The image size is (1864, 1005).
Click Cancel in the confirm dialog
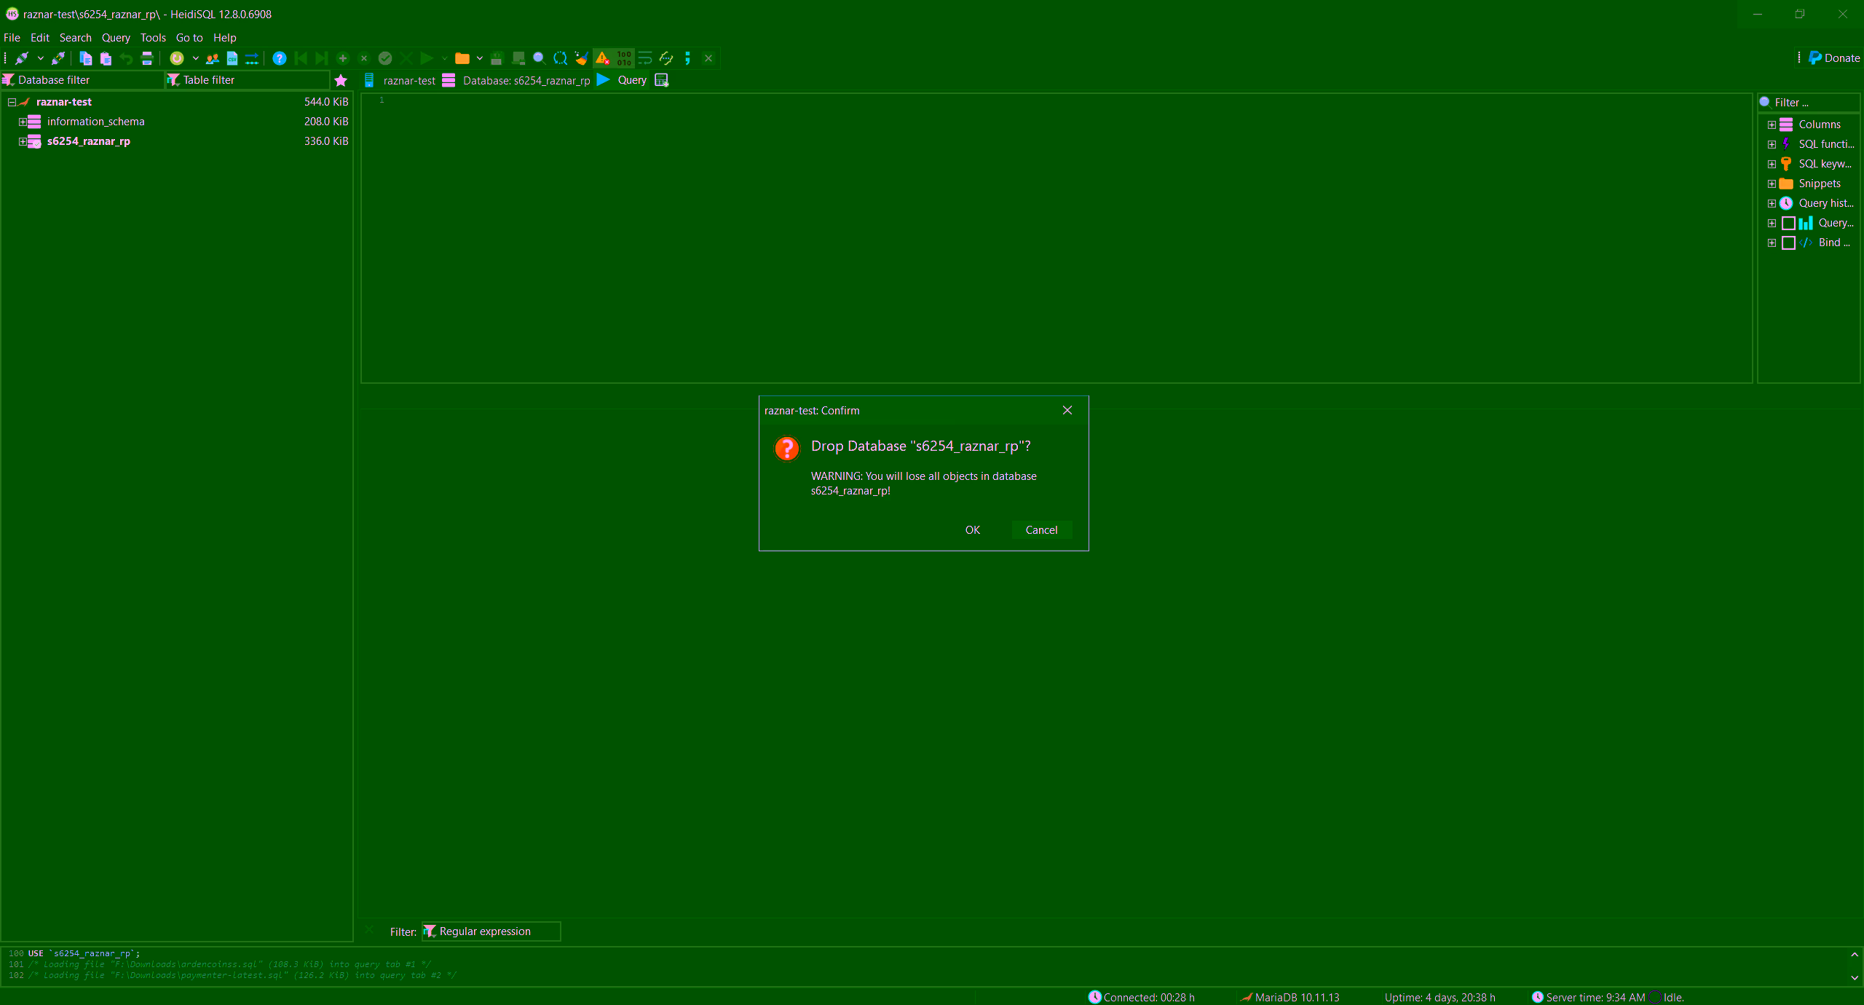click(x=1042, y=530)
